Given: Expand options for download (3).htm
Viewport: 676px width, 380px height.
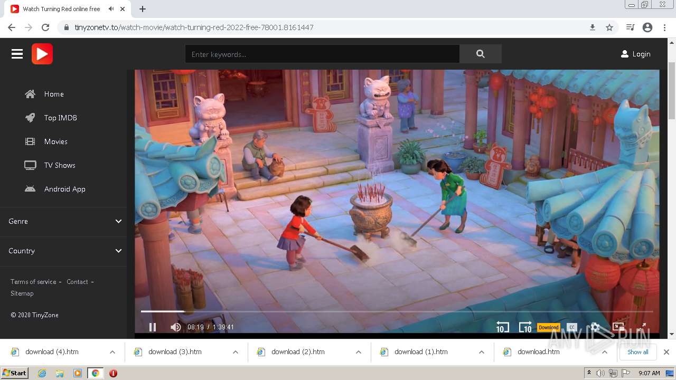Looking at the screenshot, I should 236,352.
